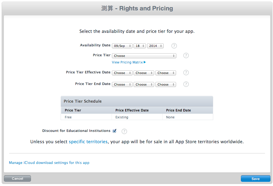Open help icon for Availability Date
Viewport: 273px width, 186px height.
point(174,46)
